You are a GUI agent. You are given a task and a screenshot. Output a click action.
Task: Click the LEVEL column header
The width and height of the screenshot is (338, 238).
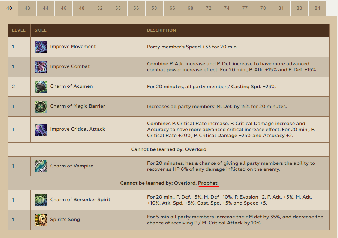(x=19, y=30)
